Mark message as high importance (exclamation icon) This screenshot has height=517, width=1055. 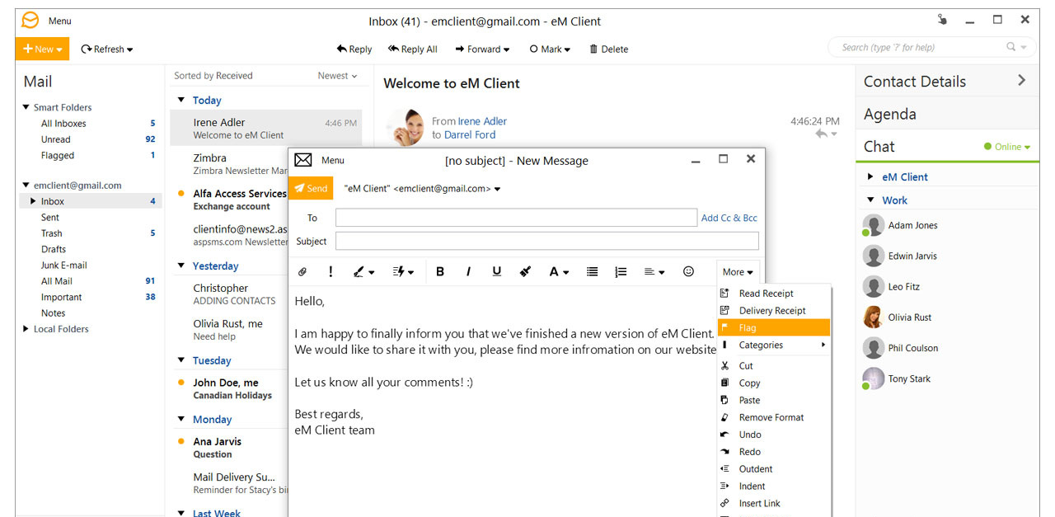[331, 271]
